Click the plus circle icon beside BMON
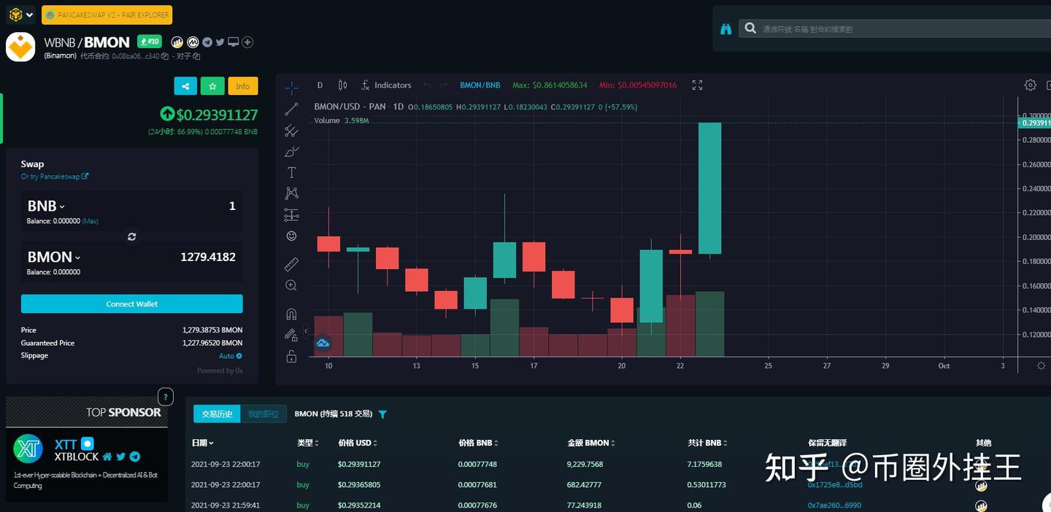The width and height of the screenshot is (1051, 512). (248, 42)
